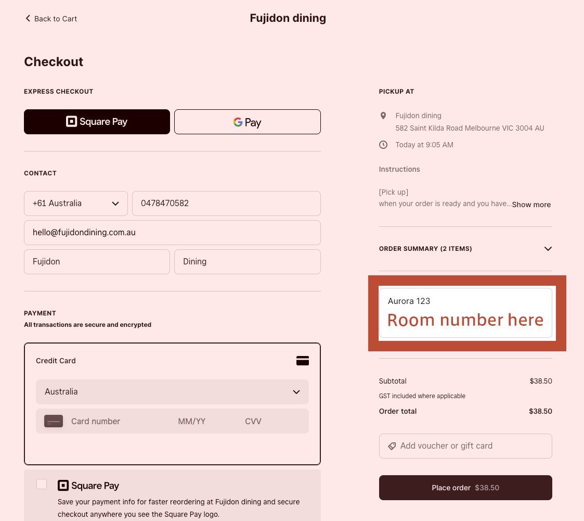
Task: Go Back to Cart
Action: pyautogui.click(x=51, y=19)
